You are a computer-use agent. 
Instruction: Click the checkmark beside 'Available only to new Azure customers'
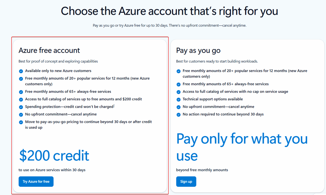point(21,71)
